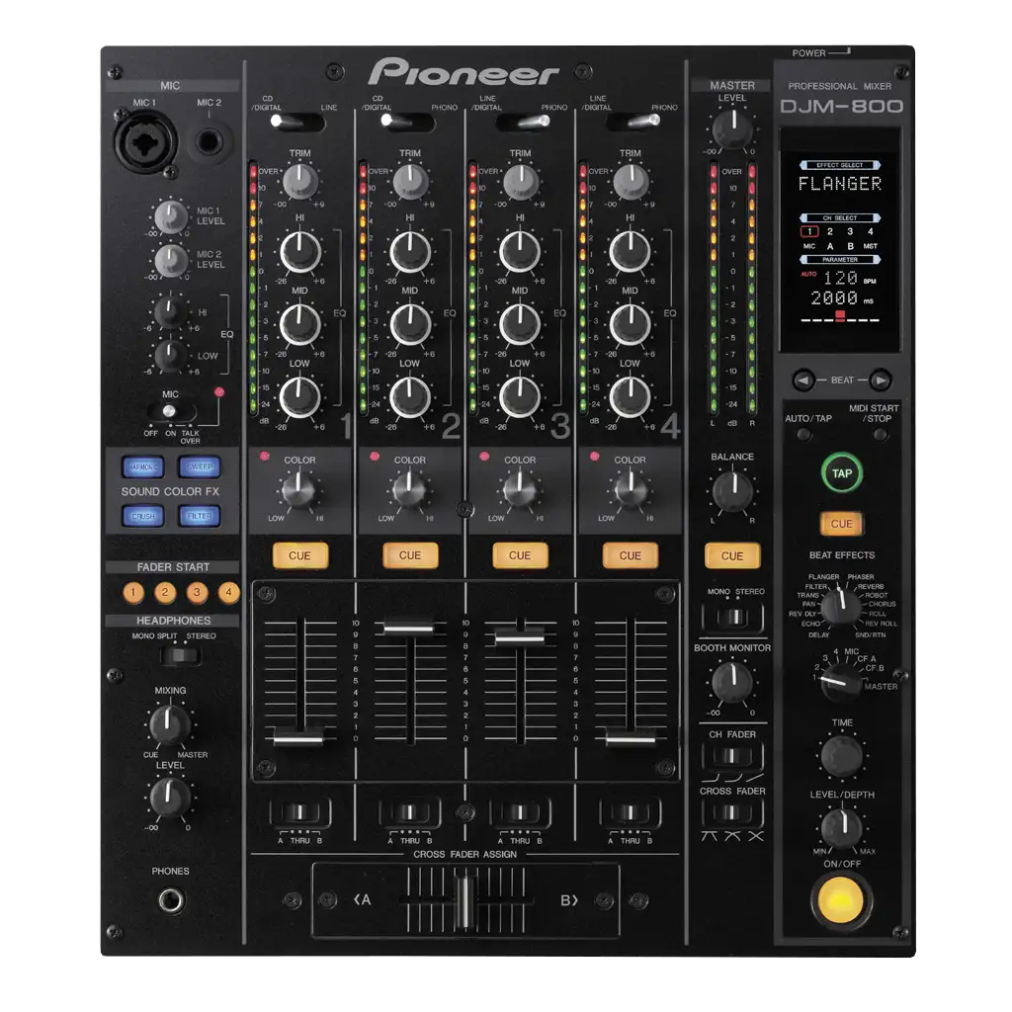
Task: Click the MASTER LEVEL knob
Action: (x=732, y=129)
